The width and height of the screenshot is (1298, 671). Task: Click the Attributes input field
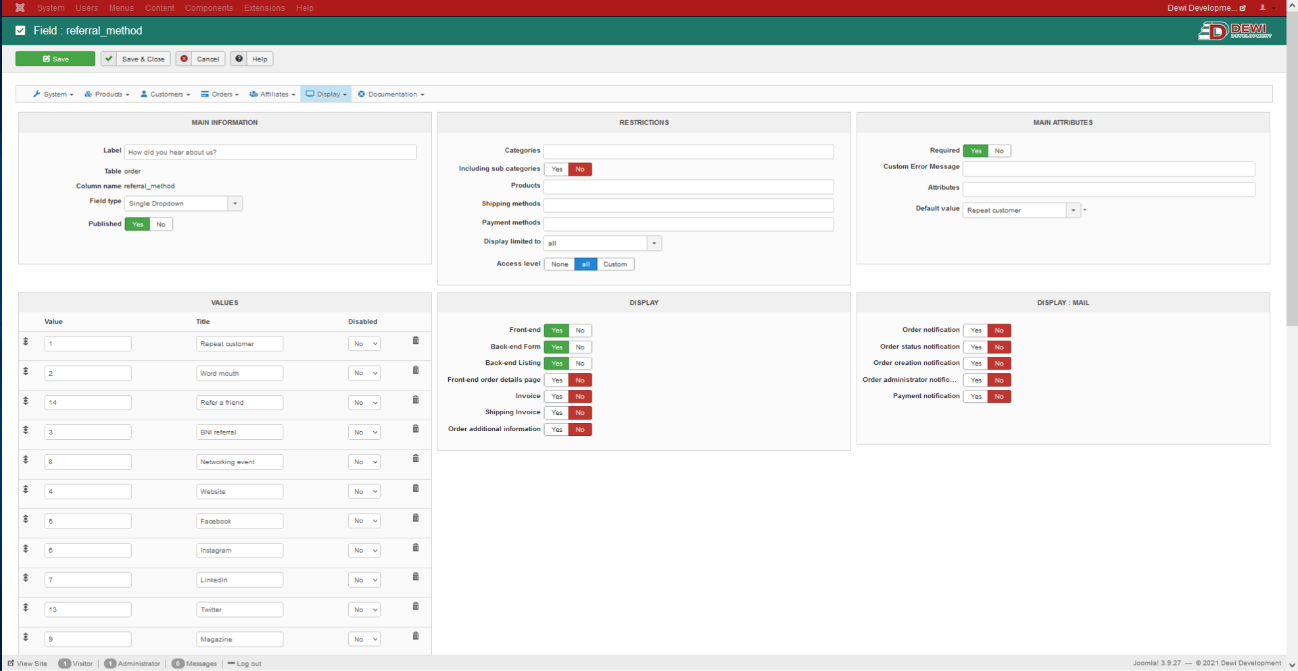1109,190
